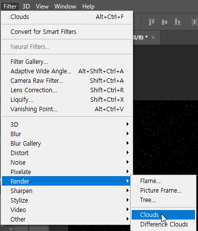198x231 pixels.
Task: Open the Filter menu in menu bar
Action: click(10, 6)
